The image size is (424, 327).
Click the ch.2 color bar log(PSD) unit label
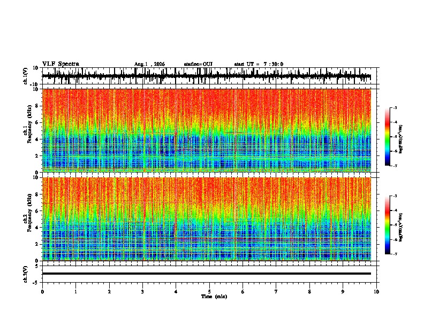pyautogui.click(x=401, y=227)
